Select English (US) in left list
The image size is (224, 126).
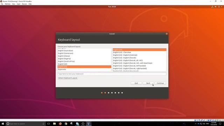pos(84,67)
